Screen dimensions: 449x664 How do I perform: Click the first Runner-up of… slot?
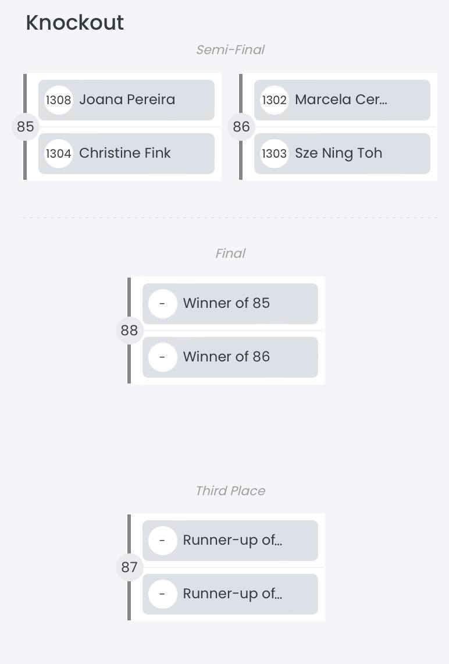[232, 541]
